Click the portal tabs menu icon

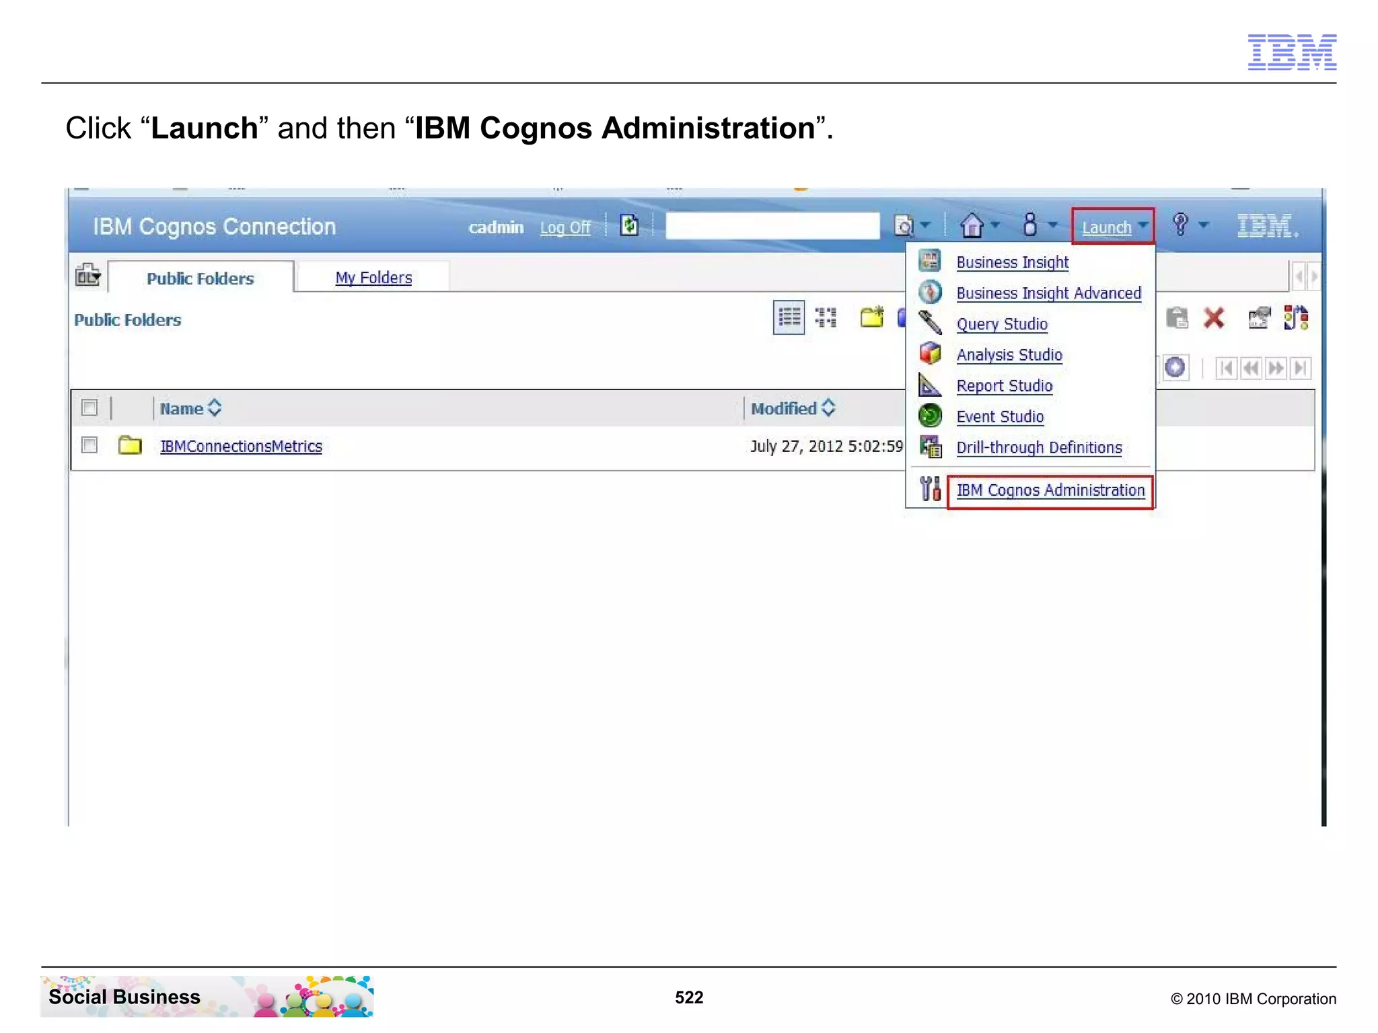click(87, 274)
